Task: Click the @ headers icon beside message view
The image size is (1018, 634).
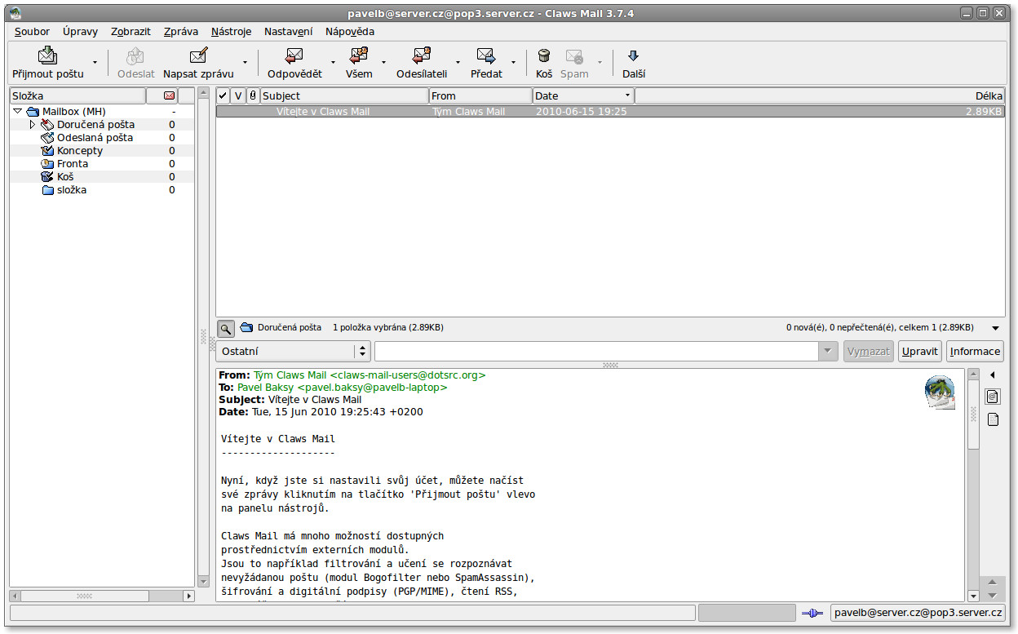Action: 993,397
